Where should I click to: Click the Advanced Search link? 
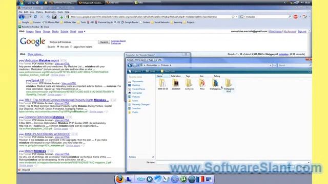118,41
